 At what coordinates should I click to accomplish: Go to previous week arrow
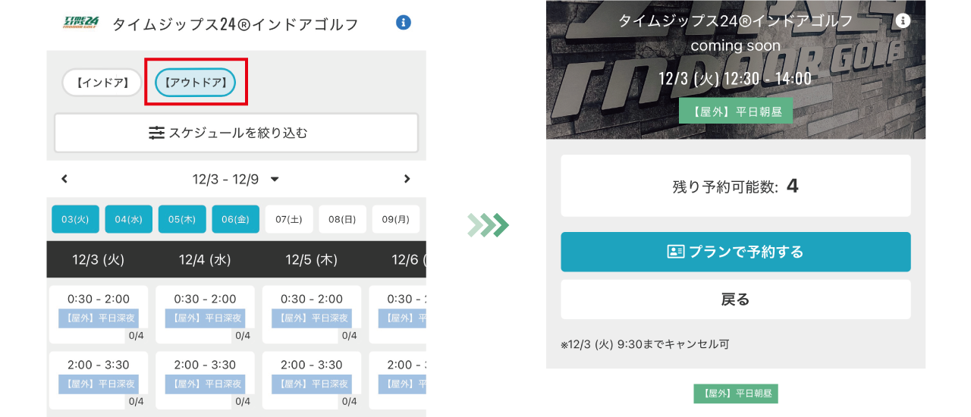point(64,179)
